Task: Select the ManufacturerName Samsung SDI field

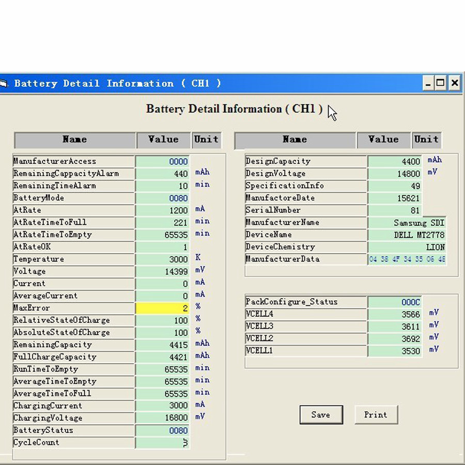Action: (x=407, y=223)
